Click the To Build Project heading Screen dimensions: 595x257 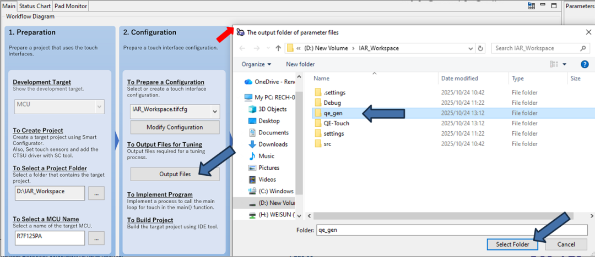click(x=150, y=220)
